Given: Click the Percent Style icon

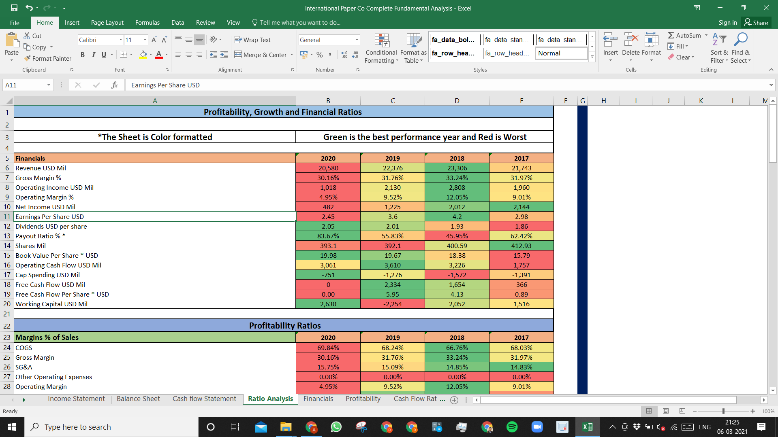Looking at the screenshot, I should tap(320, 55).
